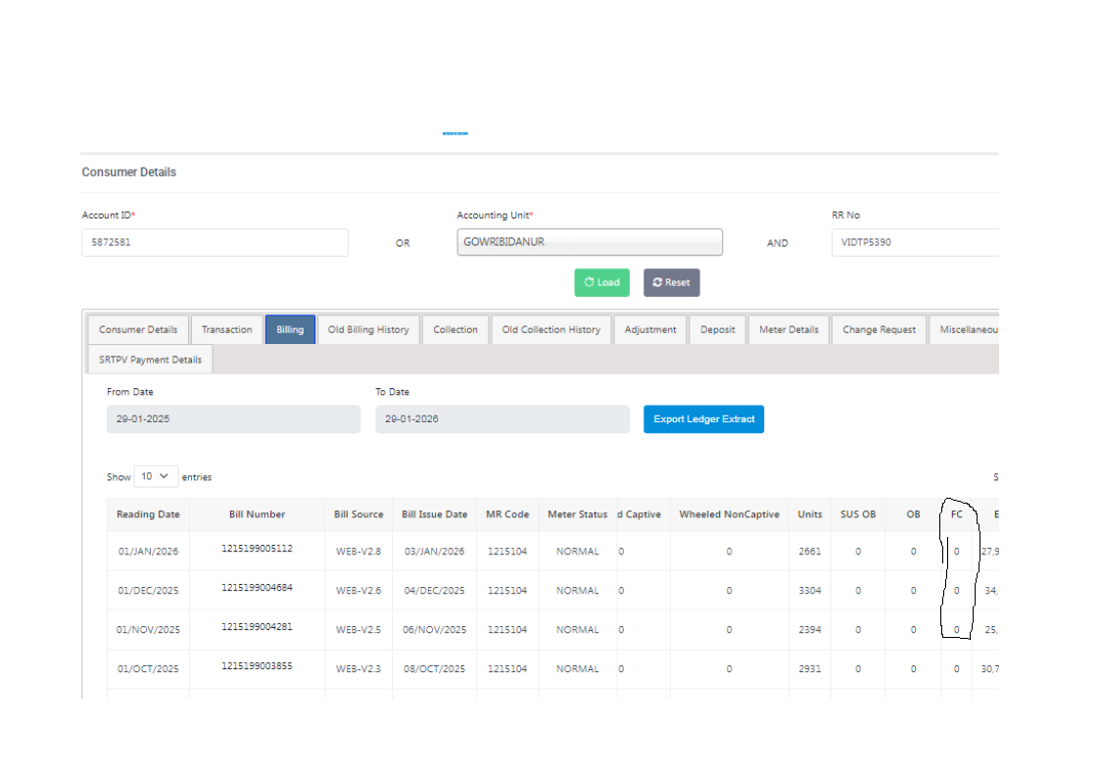Switch to the Consumer Details tab

pos(138,329)
